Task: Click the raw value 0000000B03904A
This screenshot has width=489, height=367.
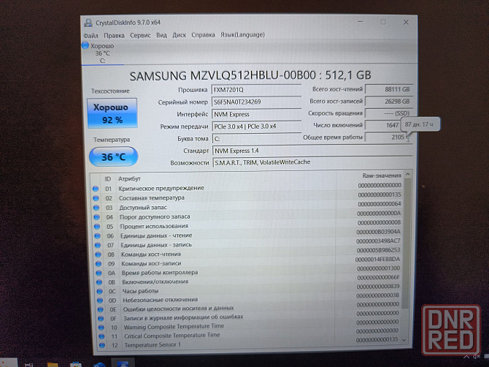Action: tap(378, 232)
